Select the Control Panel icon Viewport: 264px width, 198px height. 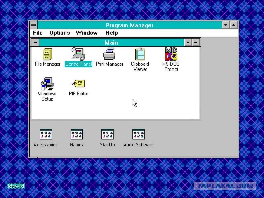point(78,54)
